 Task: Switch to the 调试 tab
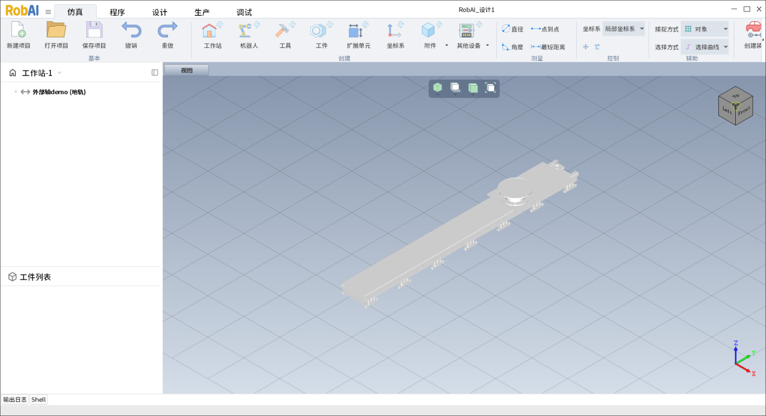[244, 12]
